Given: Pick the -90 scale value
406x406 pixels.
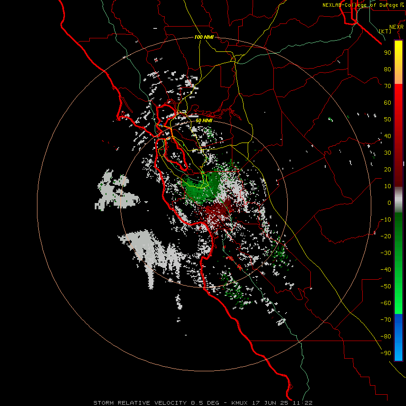Looking at the screenshot, I should 386,353.
